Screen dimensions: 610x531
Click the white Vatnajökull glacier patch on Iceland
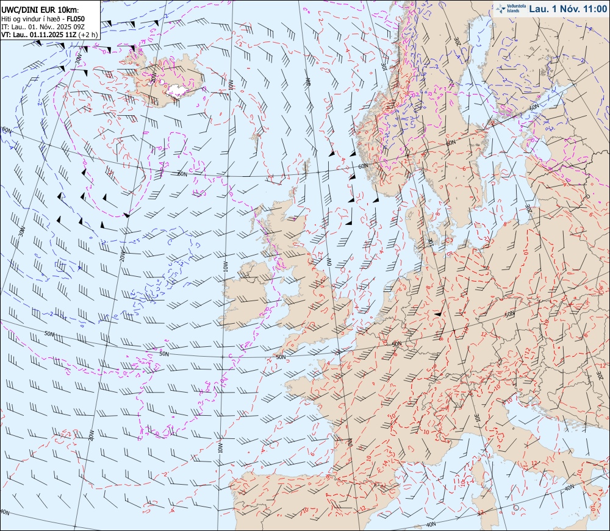pos(178,91)
